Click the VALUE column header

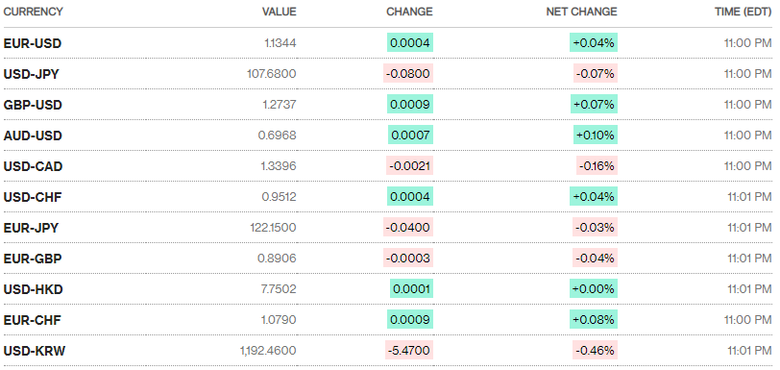click(280, 12)
